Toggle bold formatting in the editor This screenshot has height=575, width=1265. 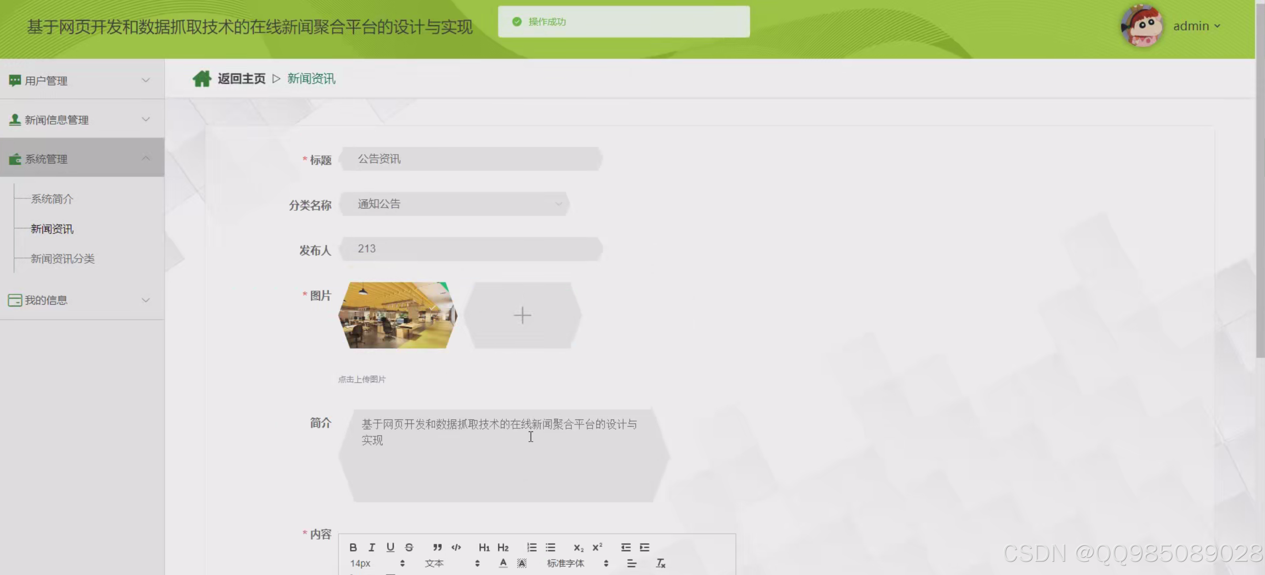(x=353, y=548)
